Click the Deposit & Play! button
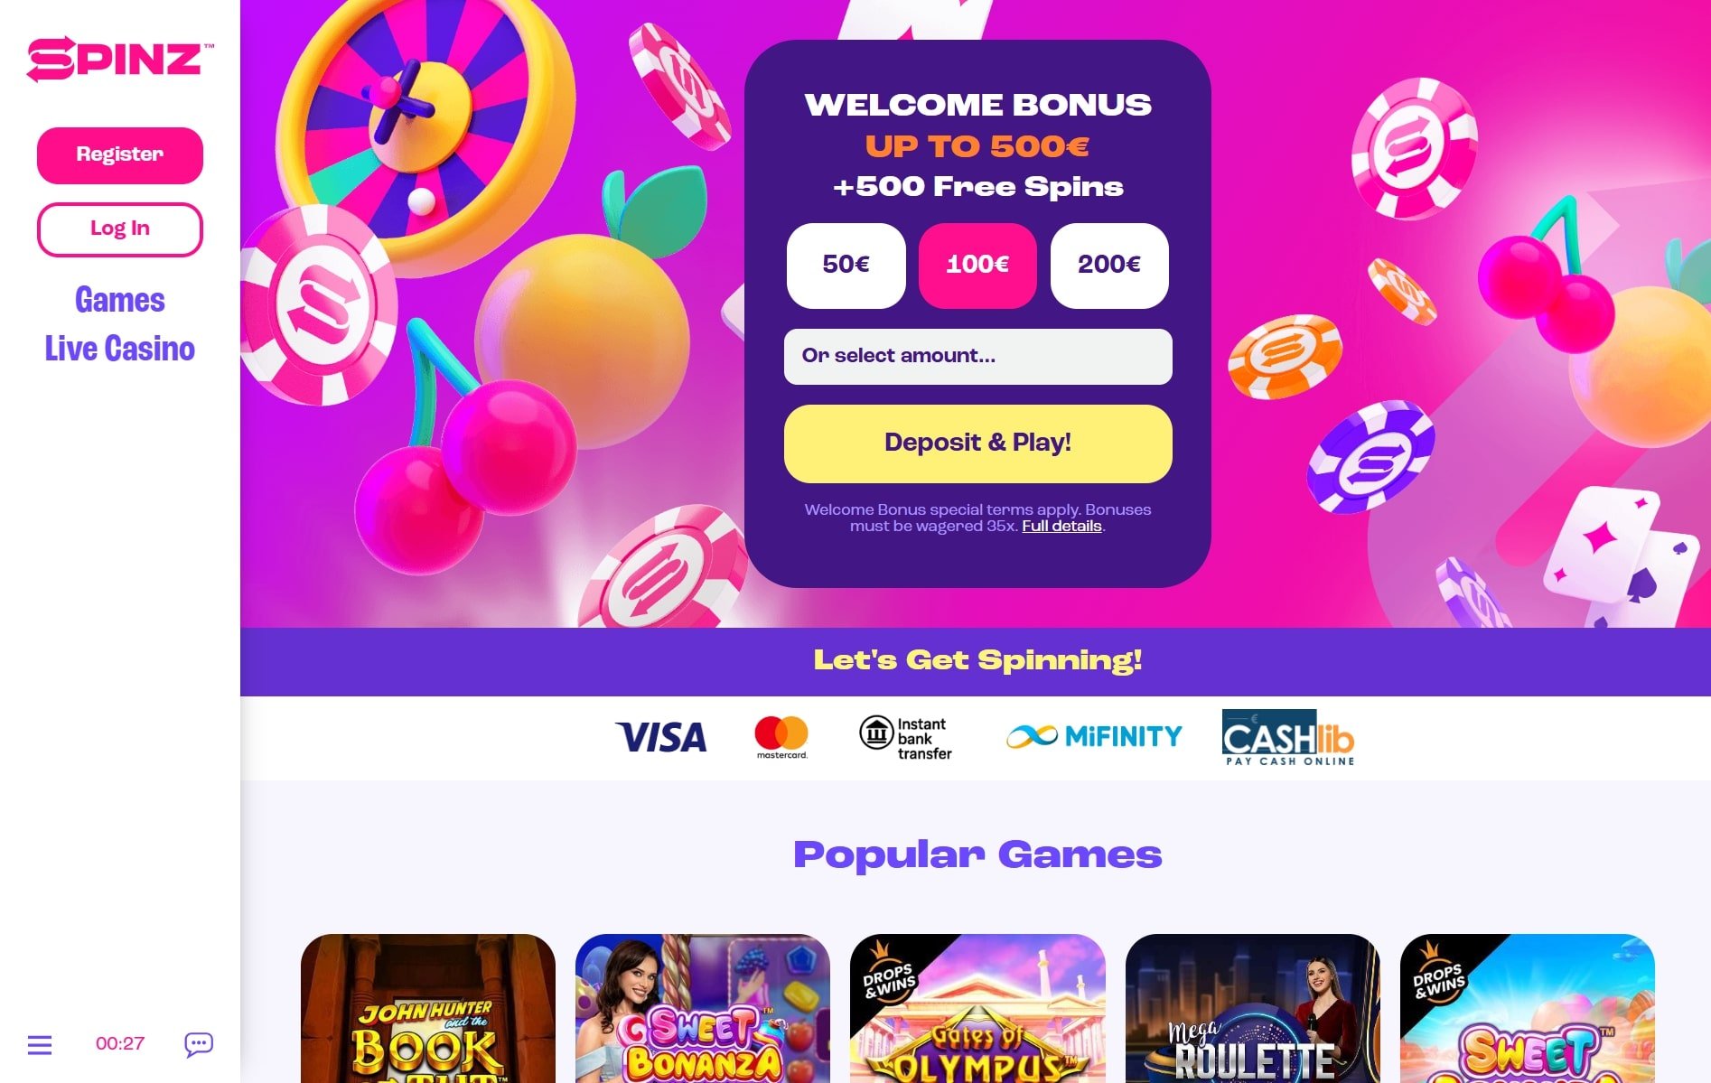Screen dimensions: 1711x1083 pyautogui.click(x=977, y=443)
